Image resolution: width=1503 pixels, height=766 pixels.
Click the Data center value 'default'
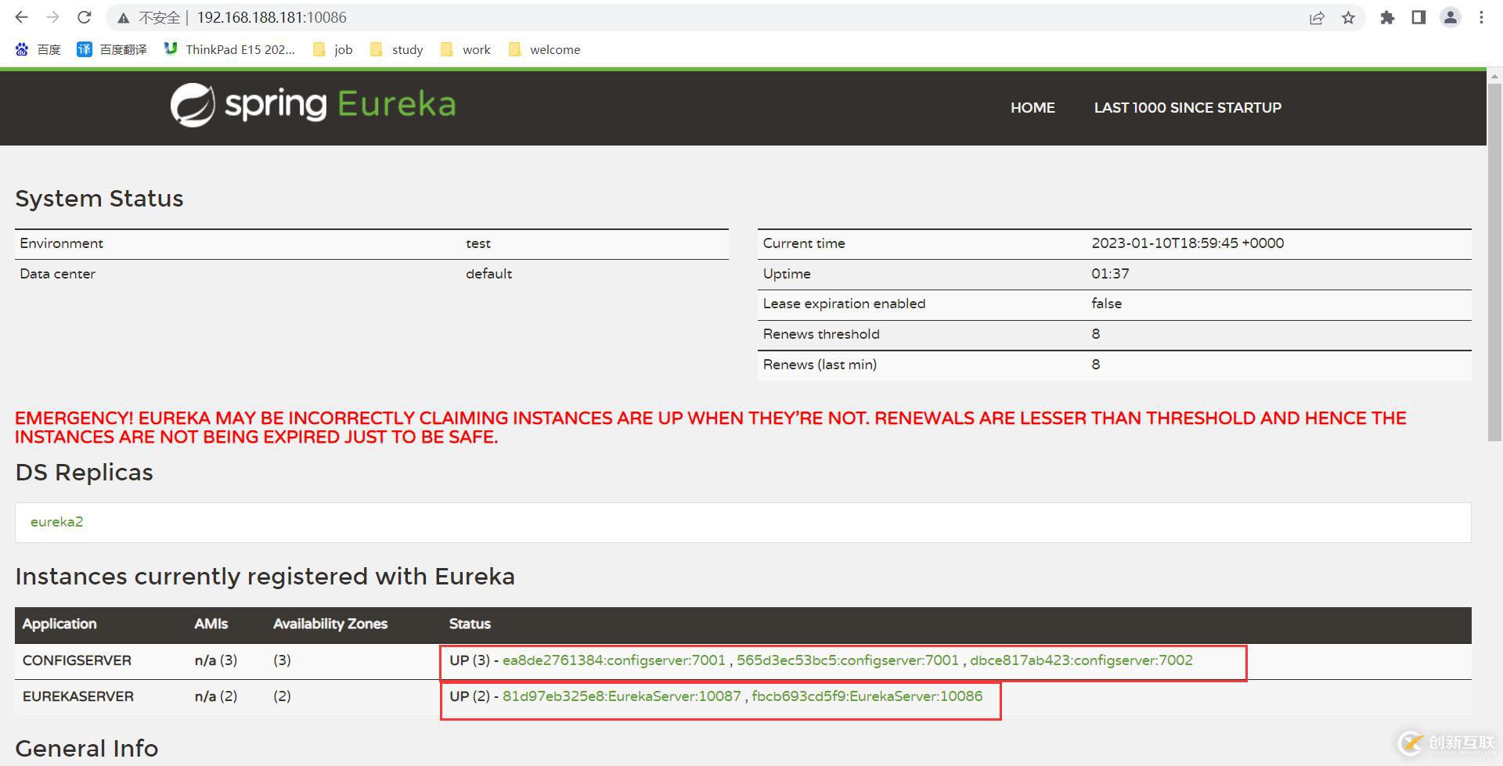488,274
